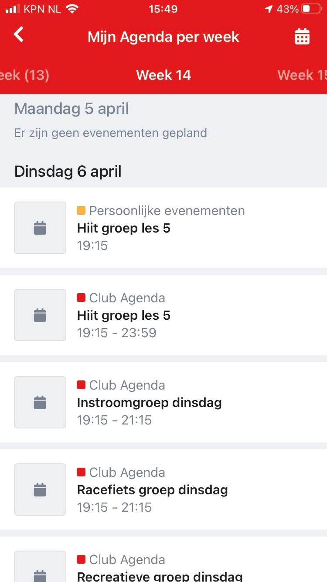This screenshot has width=327, height=582.
Task: Open Instroomgroep dinsdag event
Action: (149, 403)
